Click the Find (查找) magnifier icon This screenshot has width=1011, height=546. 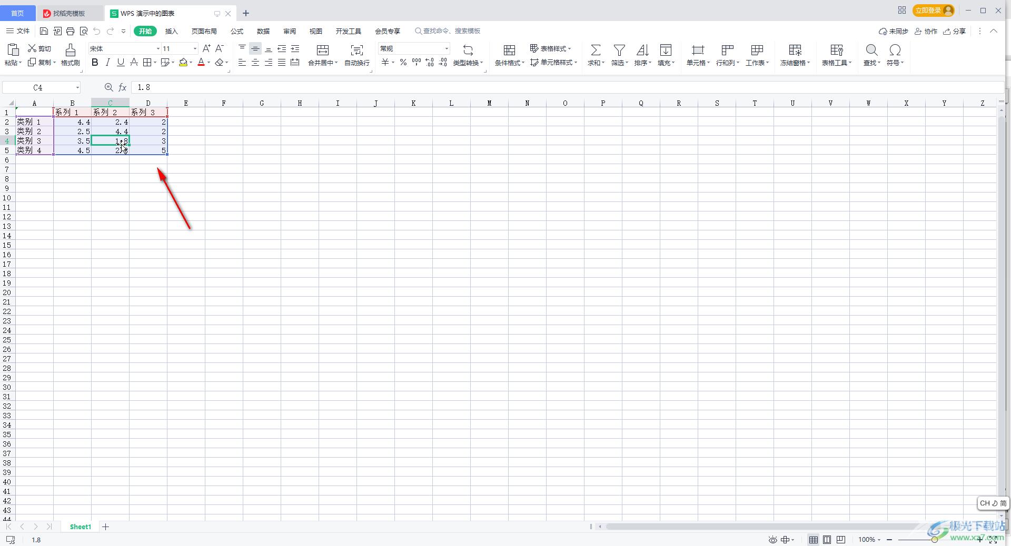point(871,50)
